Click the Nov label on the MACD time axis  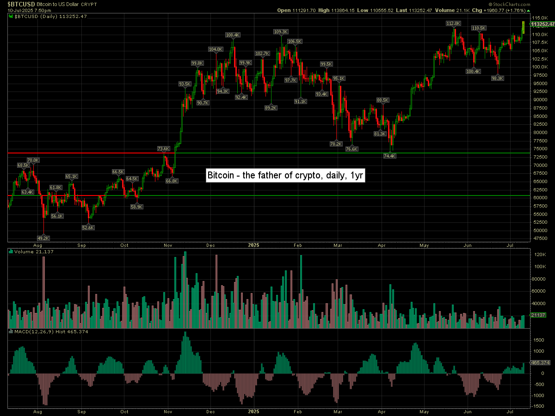coord(168,410)
